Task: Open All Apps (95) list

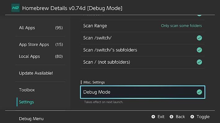Action: [41, 28]
